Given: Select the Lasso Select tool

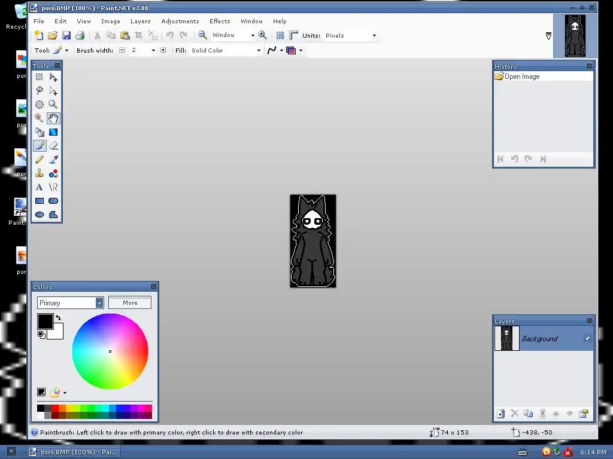Looking at the screenshot, I should tap(40, 91).
